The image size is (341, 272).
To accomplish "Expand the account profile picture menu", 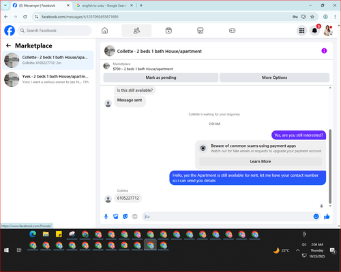I will [327, 31].
